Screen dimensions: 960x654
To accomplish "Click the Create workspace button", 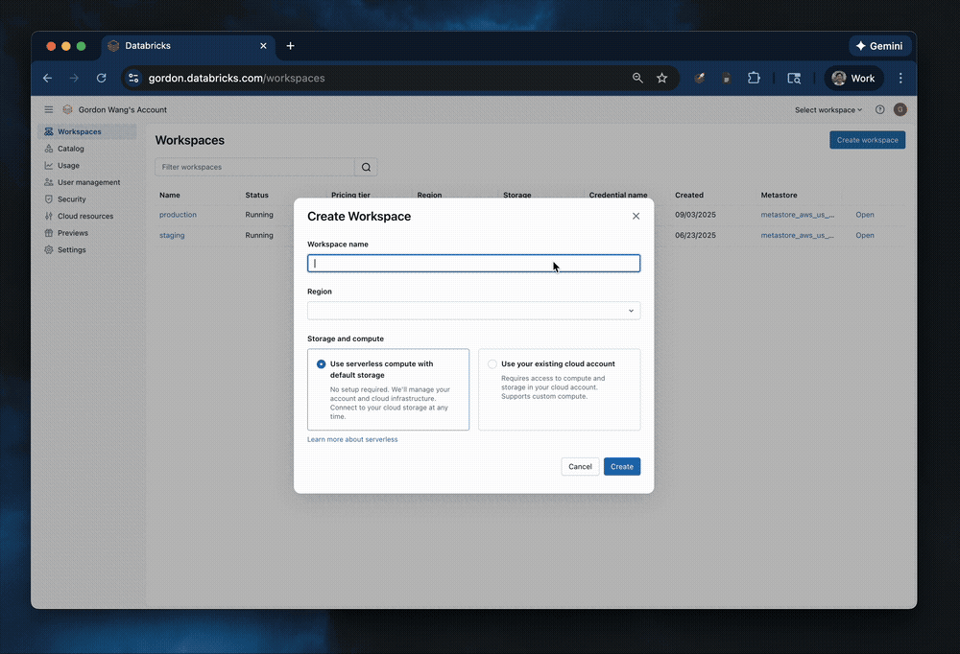I will [867, 139].
